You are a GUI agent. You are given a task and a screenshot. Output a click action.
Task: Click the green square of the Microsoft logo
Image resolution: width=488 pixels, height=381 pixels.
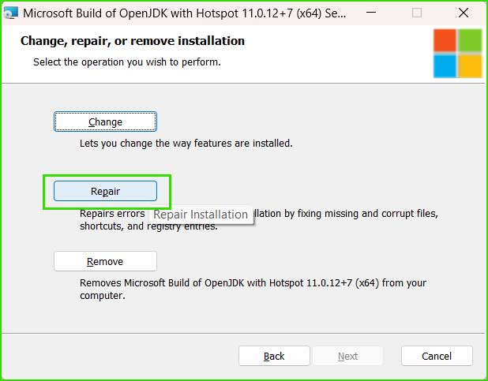point(470,40)
